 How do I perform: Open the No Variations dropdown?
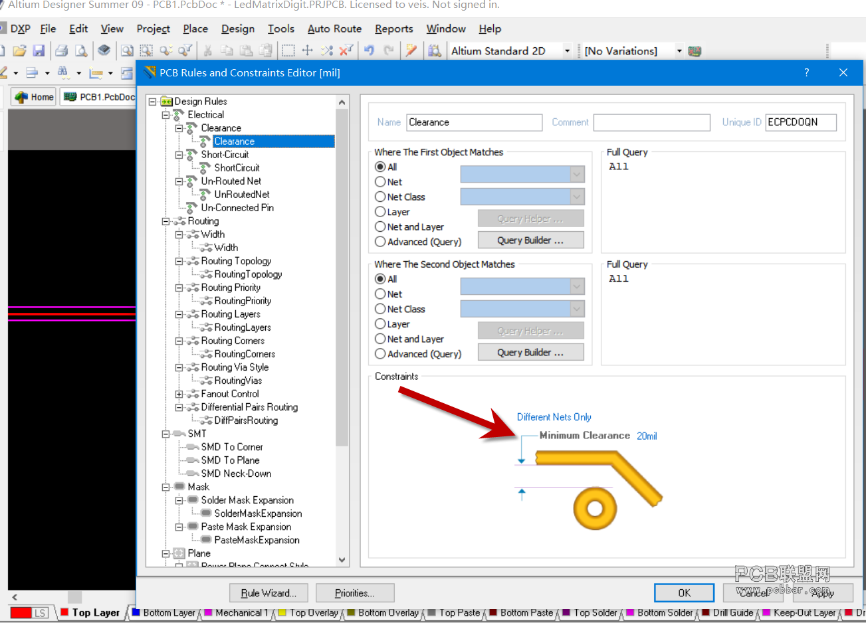tap(679, 51)
